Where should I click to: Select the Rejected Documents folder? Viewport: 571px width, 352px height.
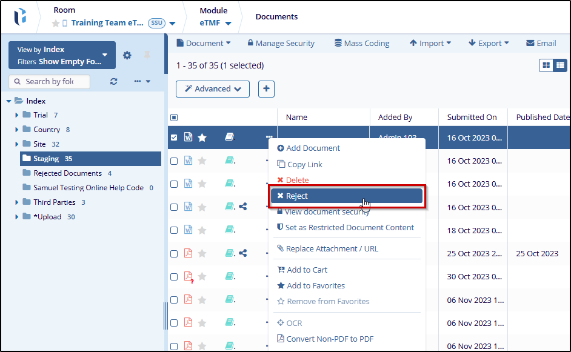[67, 173]
